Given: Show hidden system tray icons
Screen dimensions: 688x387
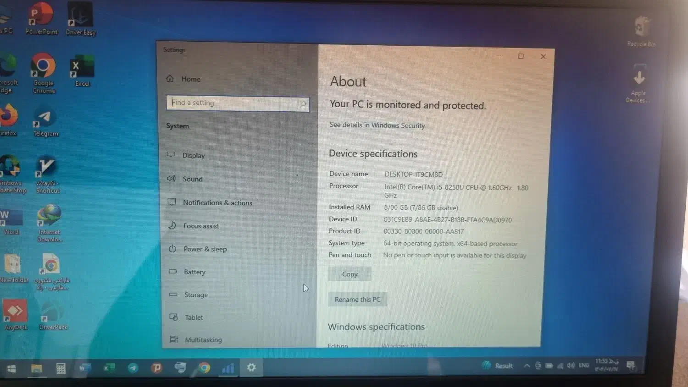Looking at the screenshot, I should [x=527, y=365].
